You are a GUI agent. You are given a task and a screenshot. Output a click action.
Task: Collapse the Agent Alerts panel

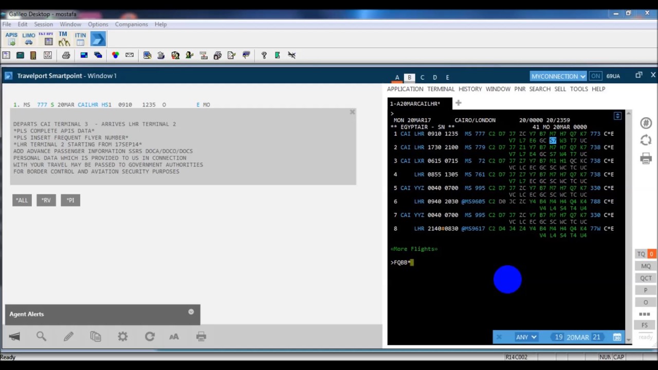[x=191, y=312]
